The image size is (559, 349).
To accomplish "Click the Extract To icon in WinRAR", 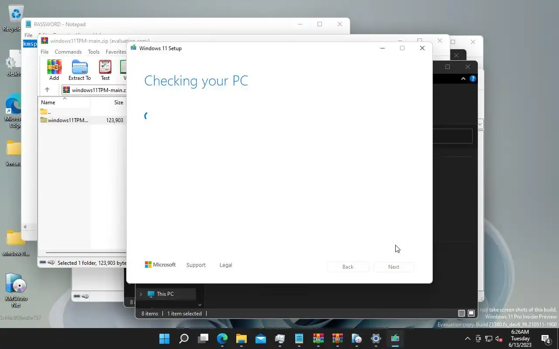I will click(x=79, y=70).
